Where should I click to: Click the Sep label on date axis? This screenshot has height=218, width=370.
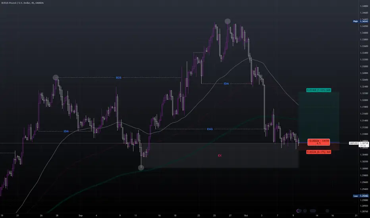pos(81,215)
